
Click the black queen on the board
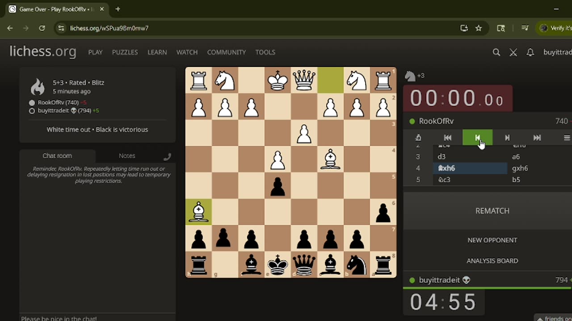(304, 264)
